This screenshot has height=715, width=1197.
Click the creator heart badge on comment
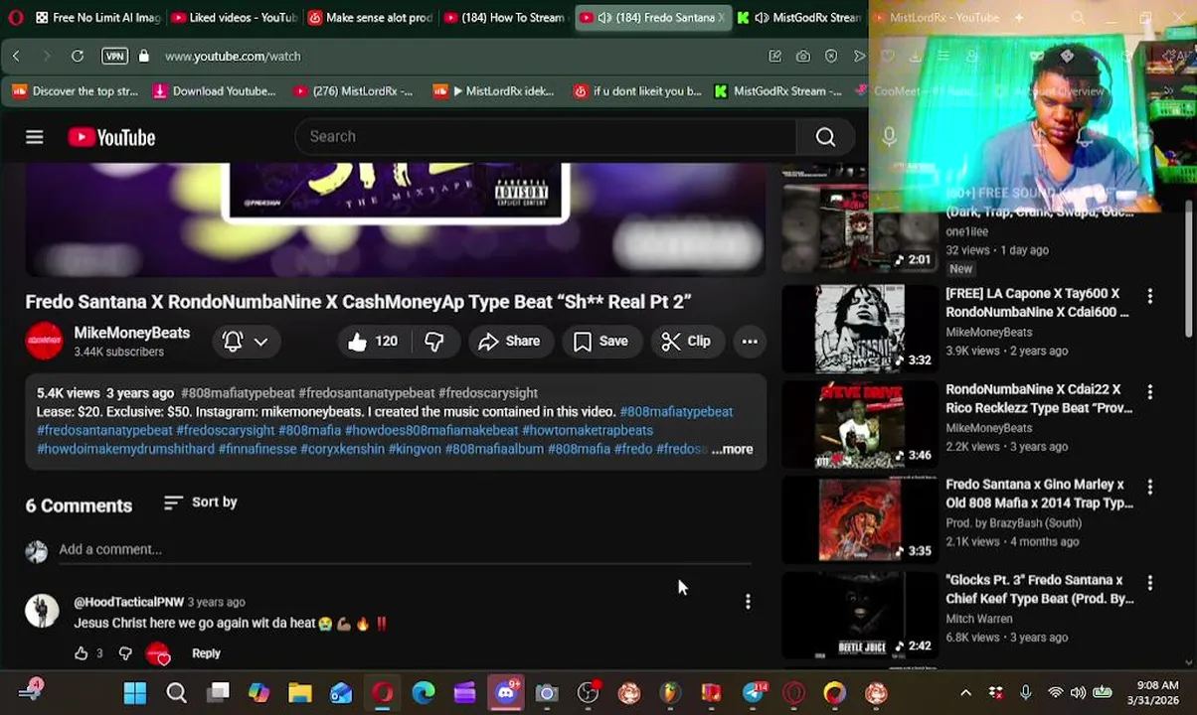[158, 653]
